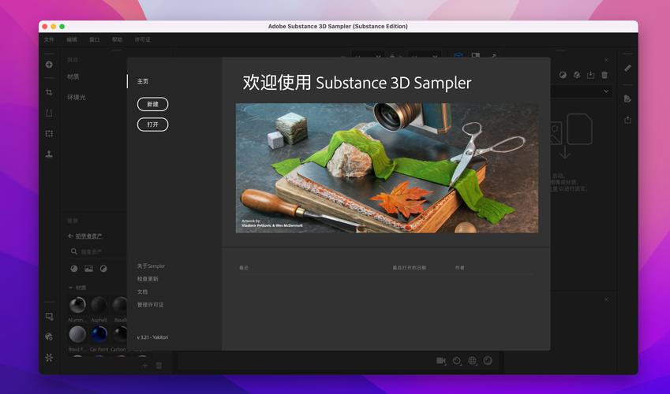This screenshot has width=670, height=394.
Task: Close the layers panel with its X
Action: pyautogui.click(x=606, y=60)
